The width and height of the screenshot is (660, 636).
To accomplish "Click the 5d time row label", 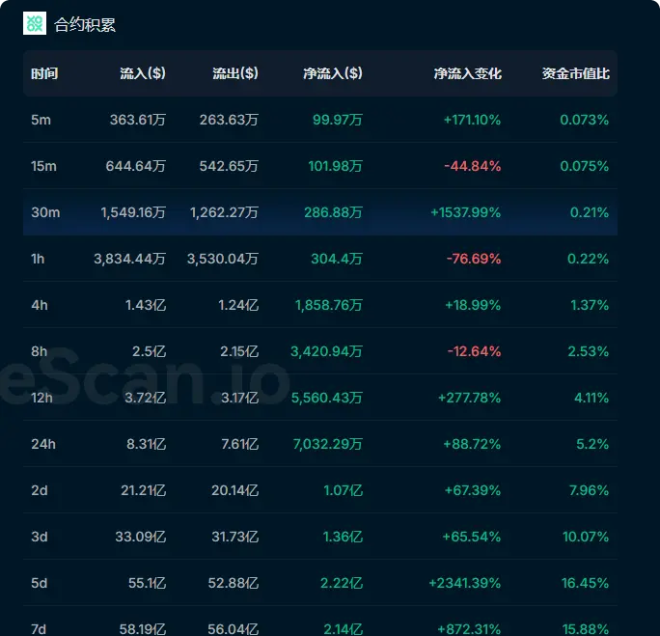I will click(40, 583).
